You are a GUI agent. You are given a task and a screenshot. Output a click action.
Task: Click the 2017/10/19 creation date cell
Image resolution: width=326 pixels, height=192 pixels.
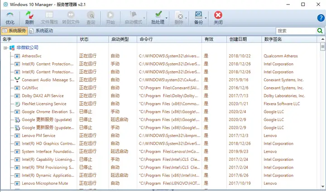(x=240, y=183)
